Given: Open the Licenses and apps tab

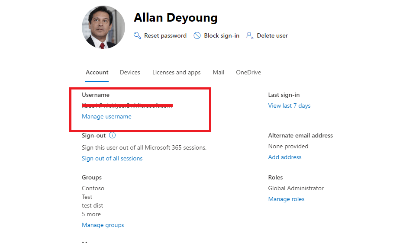Looking at the screenshot, I should tap(176, 73).
